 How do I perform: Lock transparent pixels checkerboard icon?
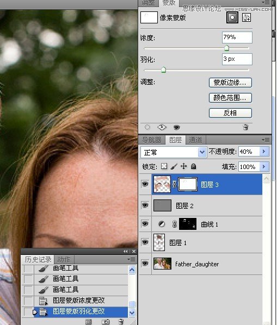point(164,166)
